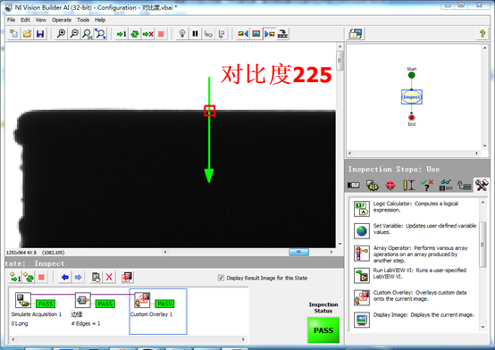Click the image horizontal scrollbar thumb
This screenshot has width=495, height=350.
point(299,252)
